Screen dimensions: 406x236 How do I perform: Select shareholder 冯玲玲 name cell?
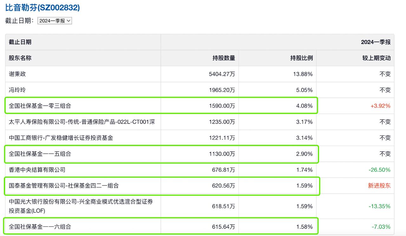tap(17, 90)
